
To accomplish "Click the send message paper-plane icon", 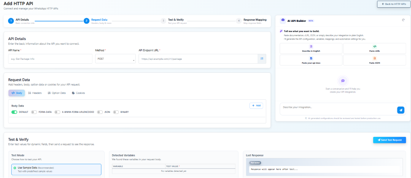I will point(400,110).
